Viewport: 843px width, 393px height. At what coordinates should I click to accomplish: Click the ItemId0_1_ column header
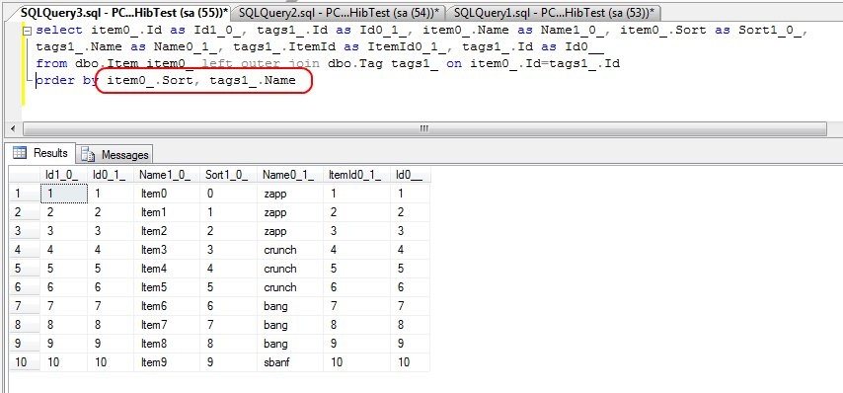coord(356,175)
